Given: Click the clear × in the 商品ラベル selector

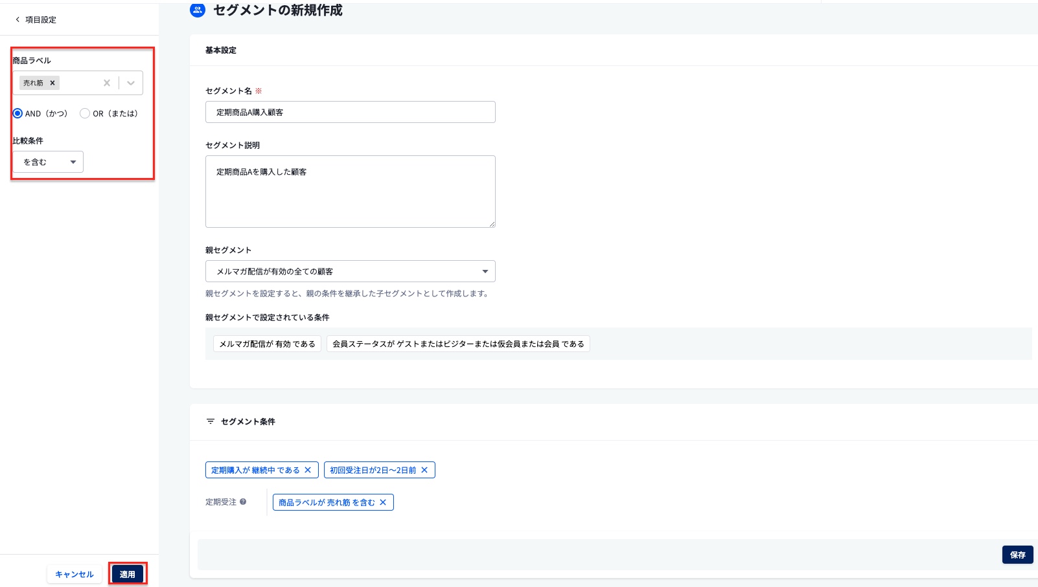Looking at the screenshot, I should point(106,82).
